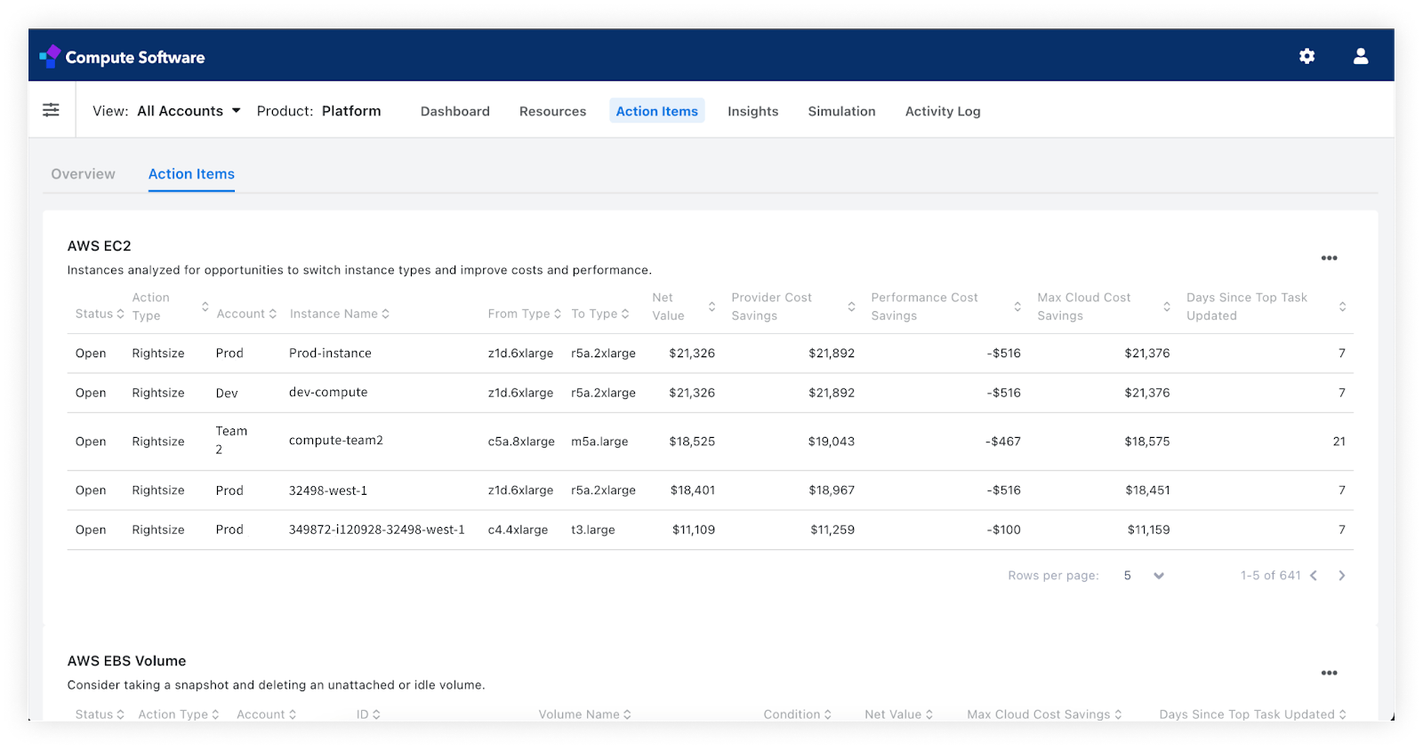The image size is (1423, 749).
Task: Click the m5a.large to type cell
Action: point(599,442)
